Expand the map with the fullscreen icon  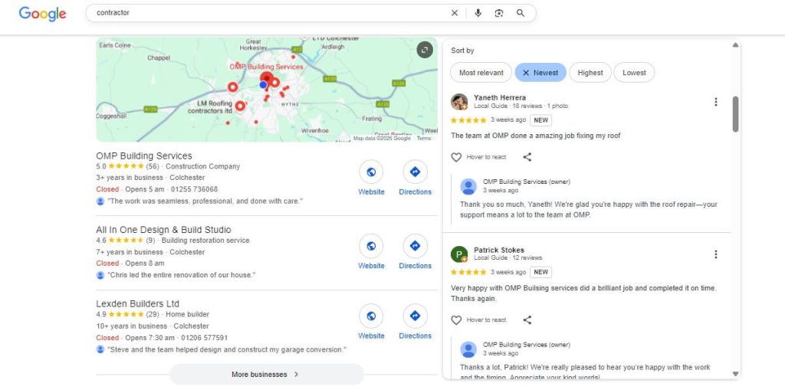pyautogui.click(x=425, y=50)
